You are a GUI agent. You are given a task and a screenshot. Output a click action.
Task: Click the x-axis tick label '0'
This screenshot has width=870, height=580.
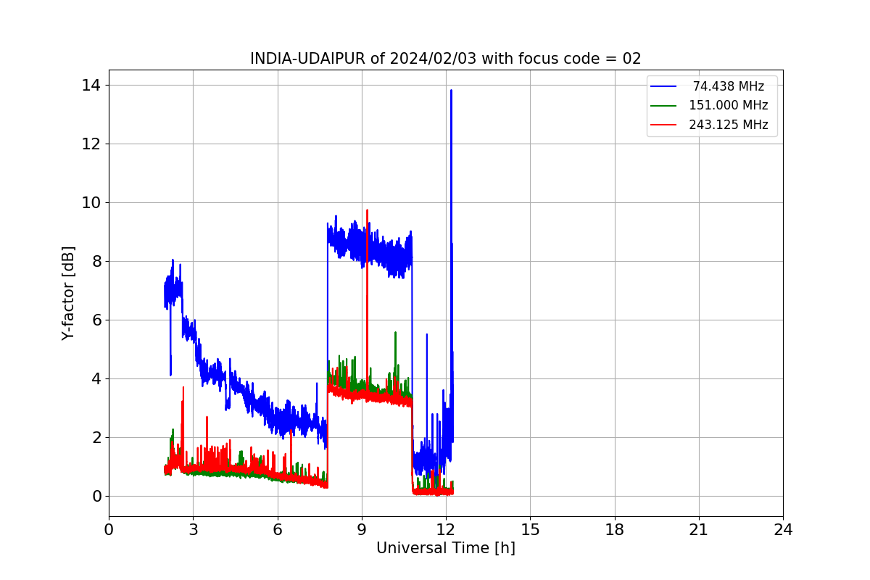(x=109, y=530)
